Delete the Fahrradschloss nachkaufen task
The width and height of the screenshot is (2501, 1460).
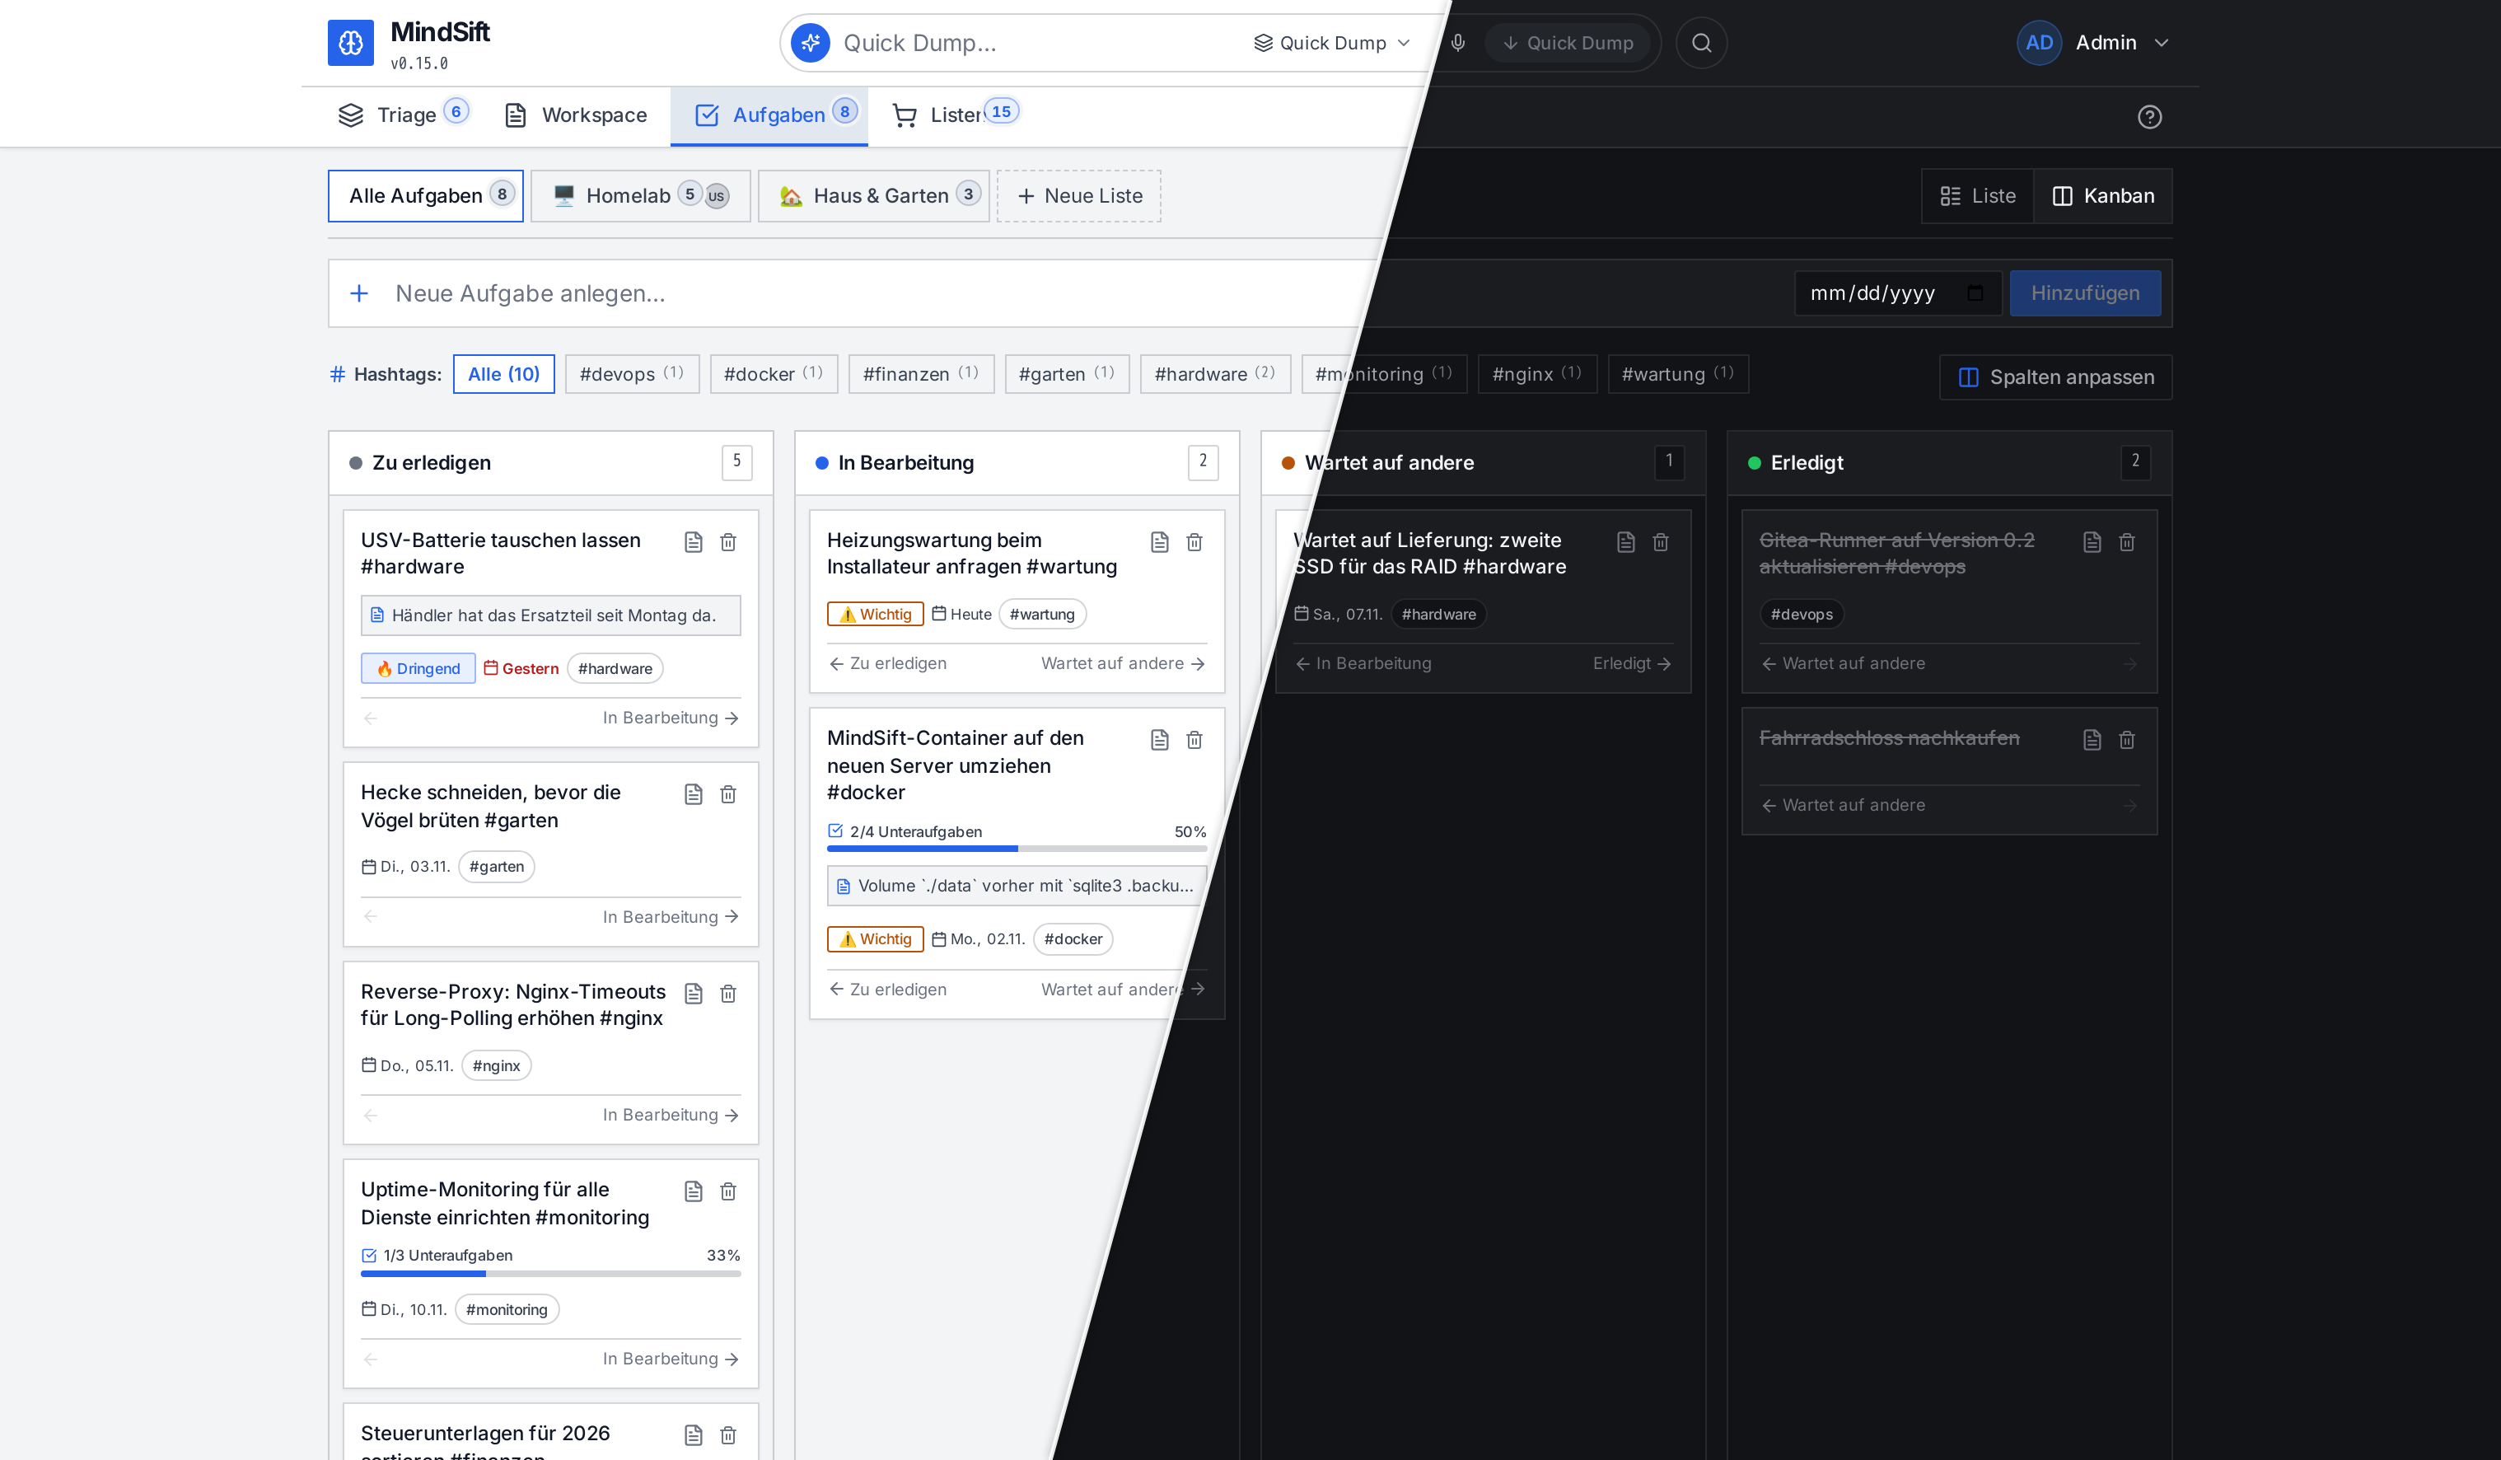click(x=2126, y=739)
